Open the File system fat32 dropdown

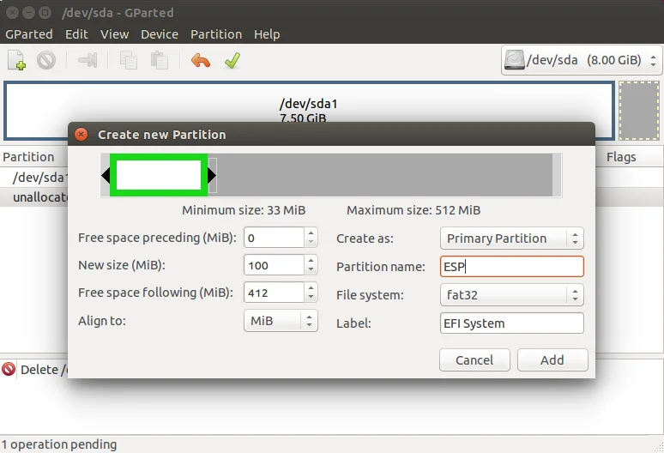tap(512, 294)
